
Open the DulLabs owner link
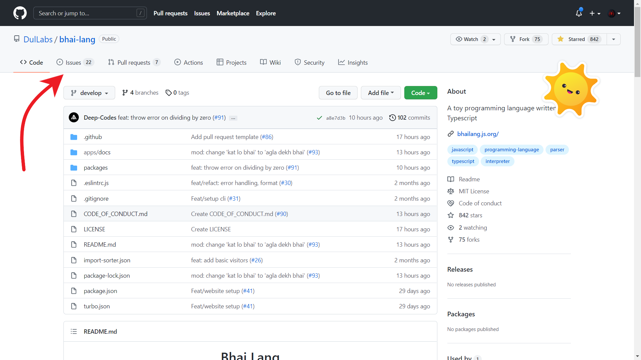click(x=38, y=39)
